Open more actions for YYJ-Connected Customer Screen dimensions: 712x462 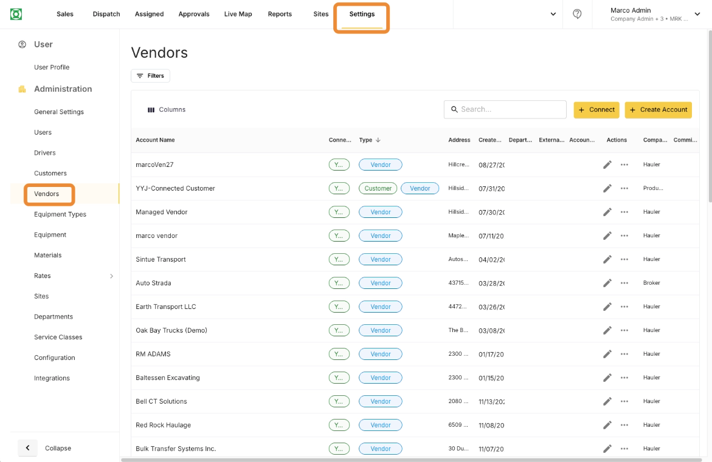(x=624, y=188)
